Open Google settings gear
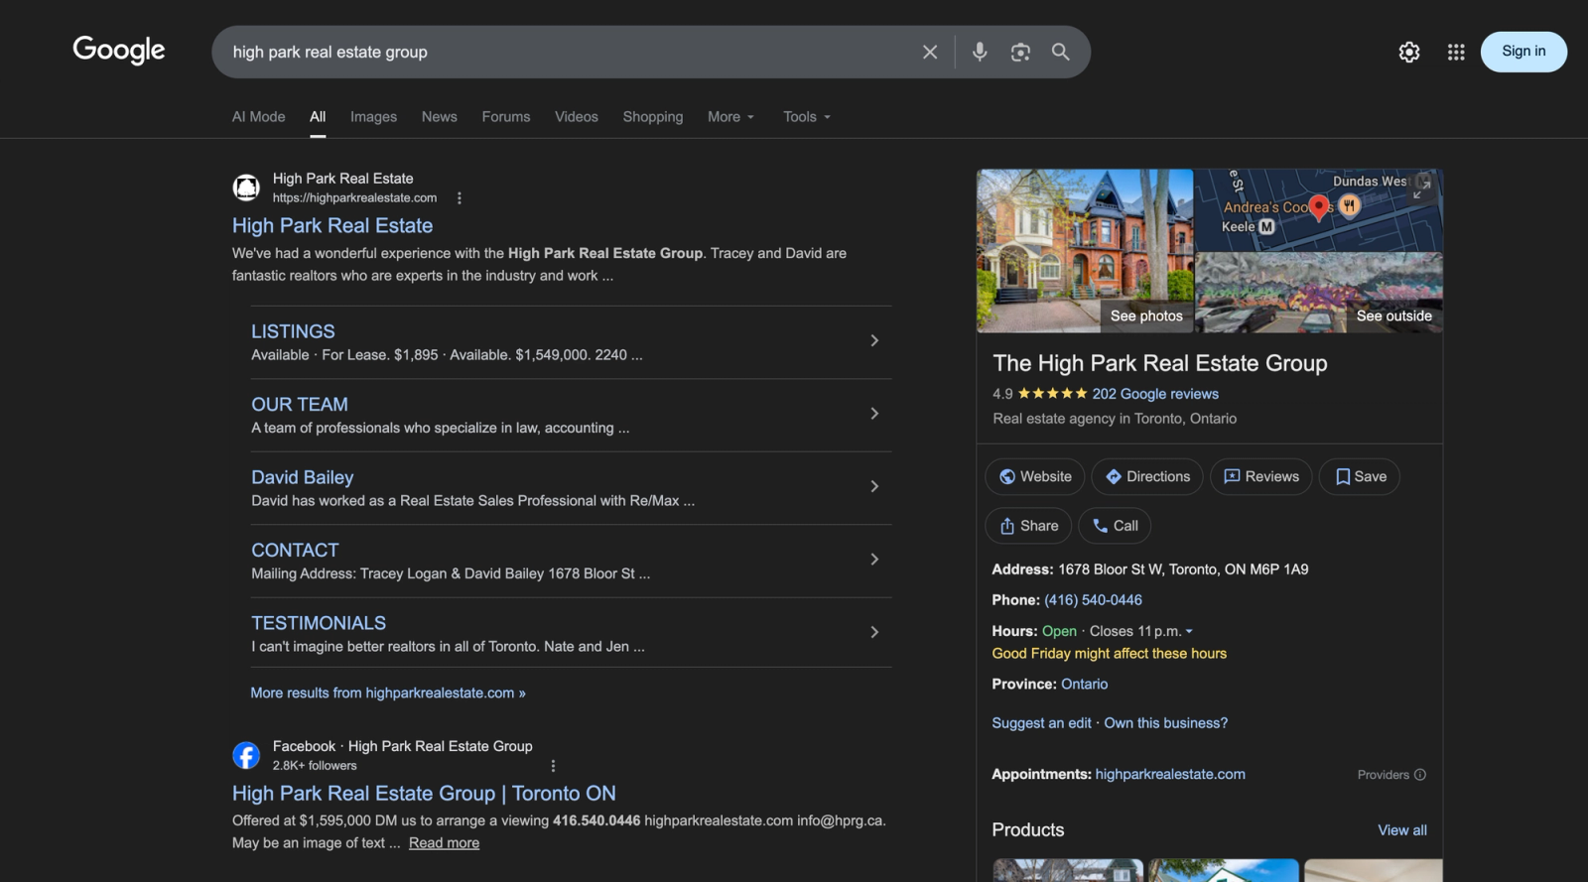The height and width of the screenshot is (882, 1588). point(1409,52)
